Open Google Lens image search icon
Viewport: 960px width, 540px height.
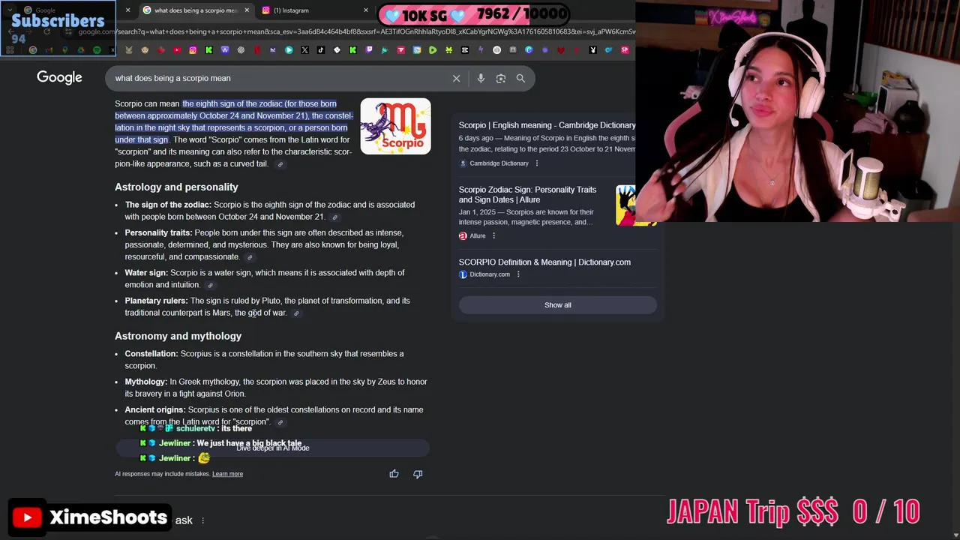click(x=501, y=78)
